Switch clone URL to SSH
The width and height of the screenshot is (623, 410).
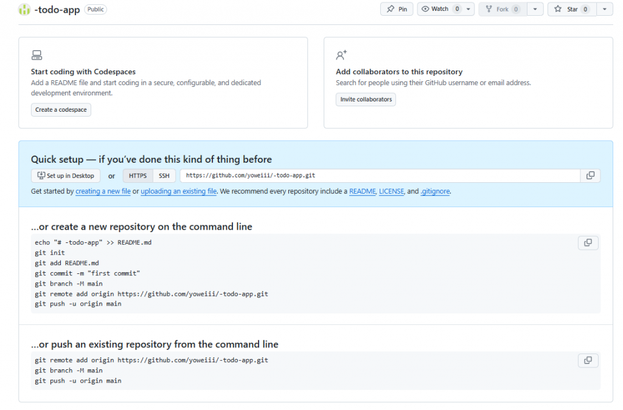[164, 176]
